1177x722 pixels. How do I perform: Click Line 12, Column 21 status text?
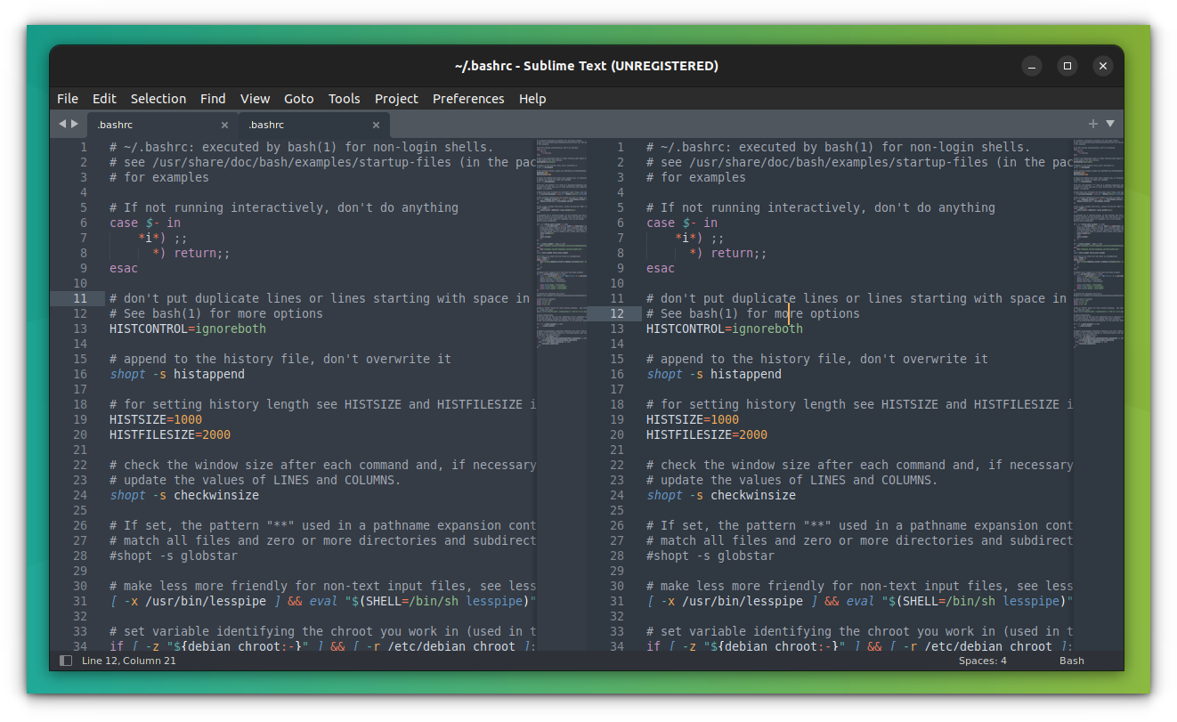[129, 661]
